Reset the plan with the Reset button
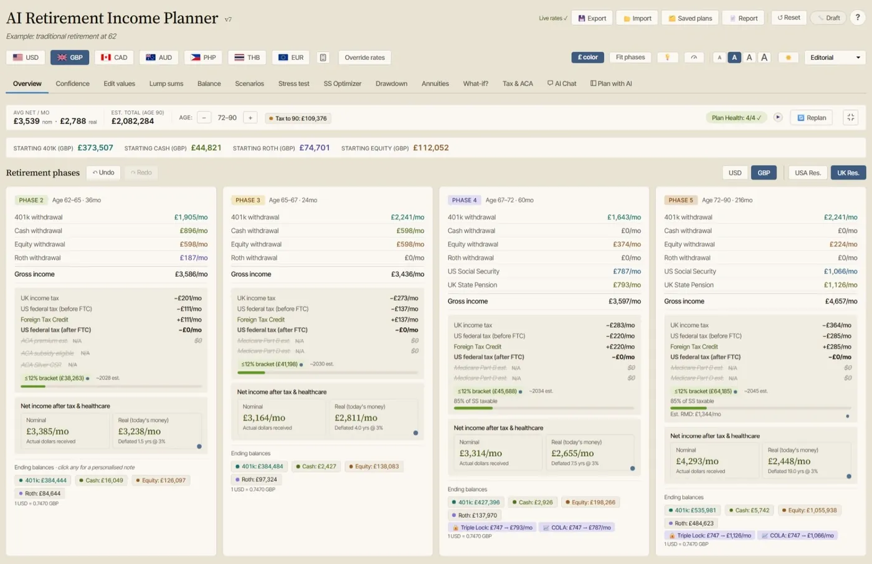 [x=789, y=17]
